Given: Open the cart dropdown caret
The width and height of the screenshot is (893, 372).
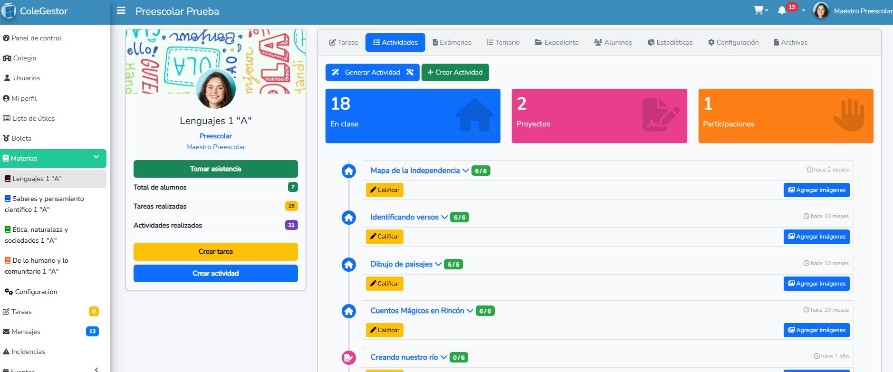Looking at the screenshot, I should coord(767,10).
